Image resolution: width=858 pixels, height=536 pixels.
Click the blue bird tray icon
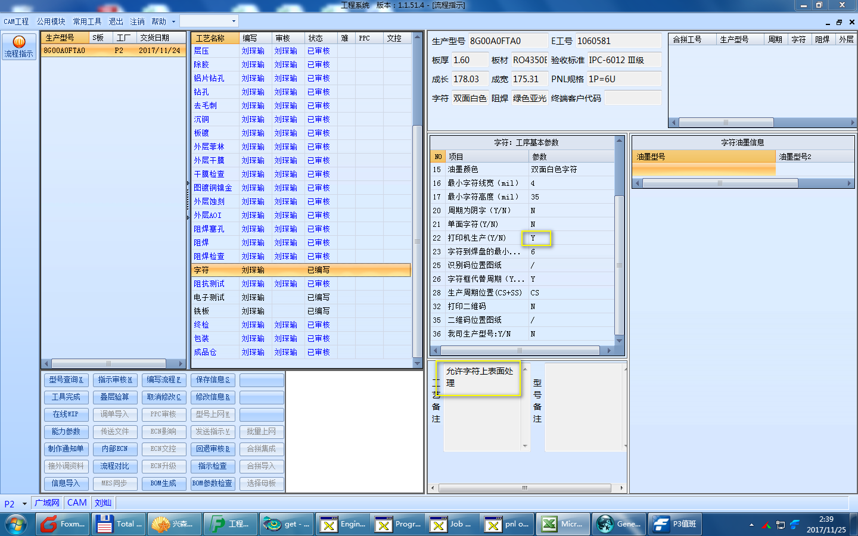795,525
